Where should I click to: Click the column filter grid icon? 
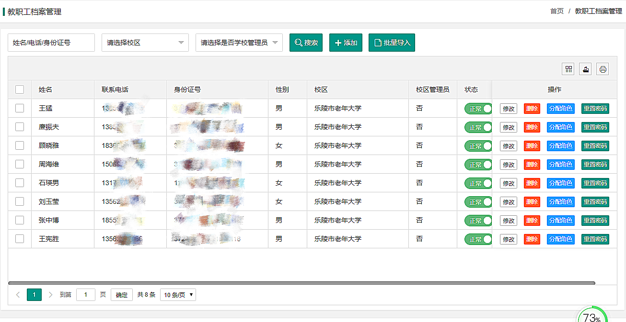point(568,69)
